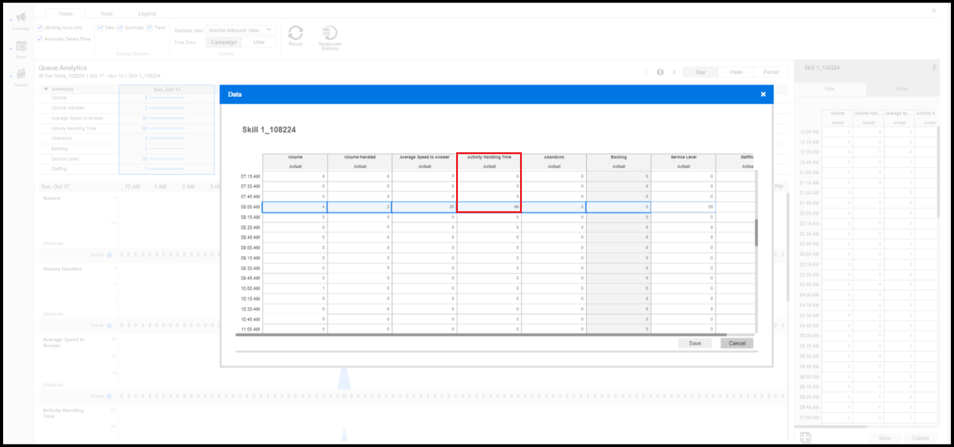Image resolution: width=954 pixels, height=447 pixels.
Task: Switch to the Home ribbon tab
Action: (x=65, y=14)
